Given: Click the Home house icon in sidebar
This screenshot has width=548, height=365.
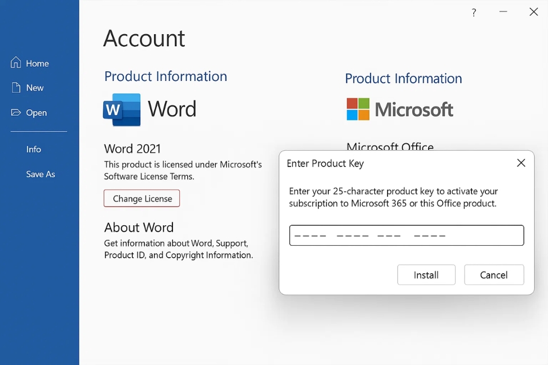Looking at the screenshot, I should tap(16, 63).
